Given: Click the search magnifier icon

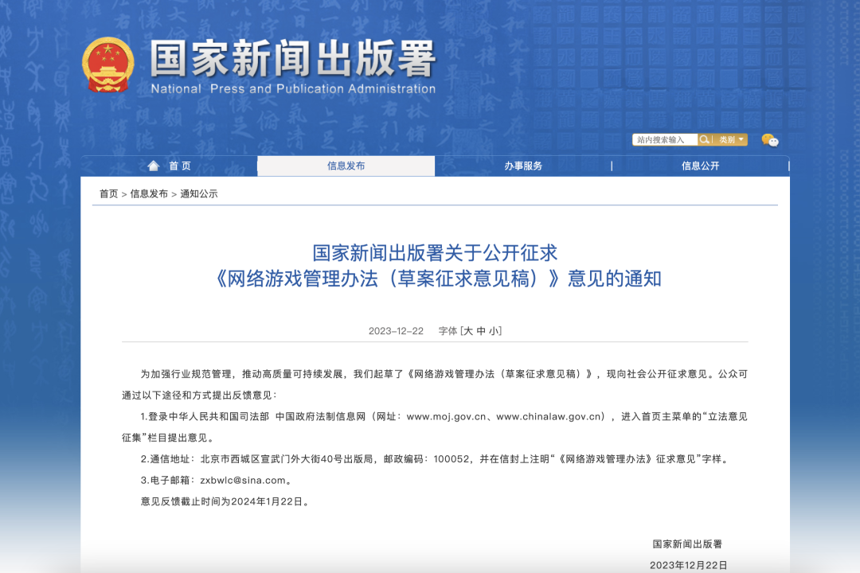Looking at the screenshot, I should [704, 139].
